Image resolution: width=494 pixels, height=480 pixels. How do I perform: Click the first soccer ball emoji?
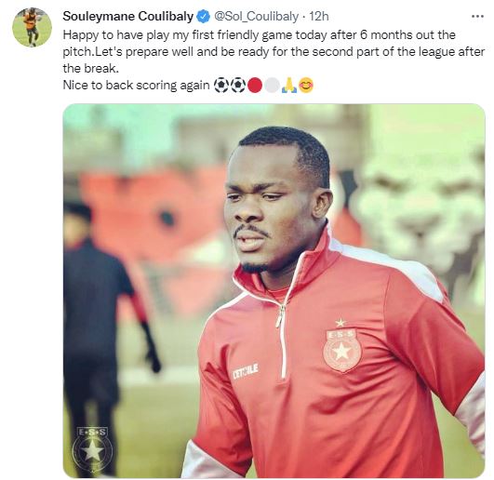[221, 86]
